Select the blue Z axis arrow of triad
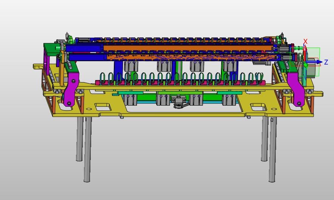The height and width of the screenshot is (200, 334). coord(315,62)
